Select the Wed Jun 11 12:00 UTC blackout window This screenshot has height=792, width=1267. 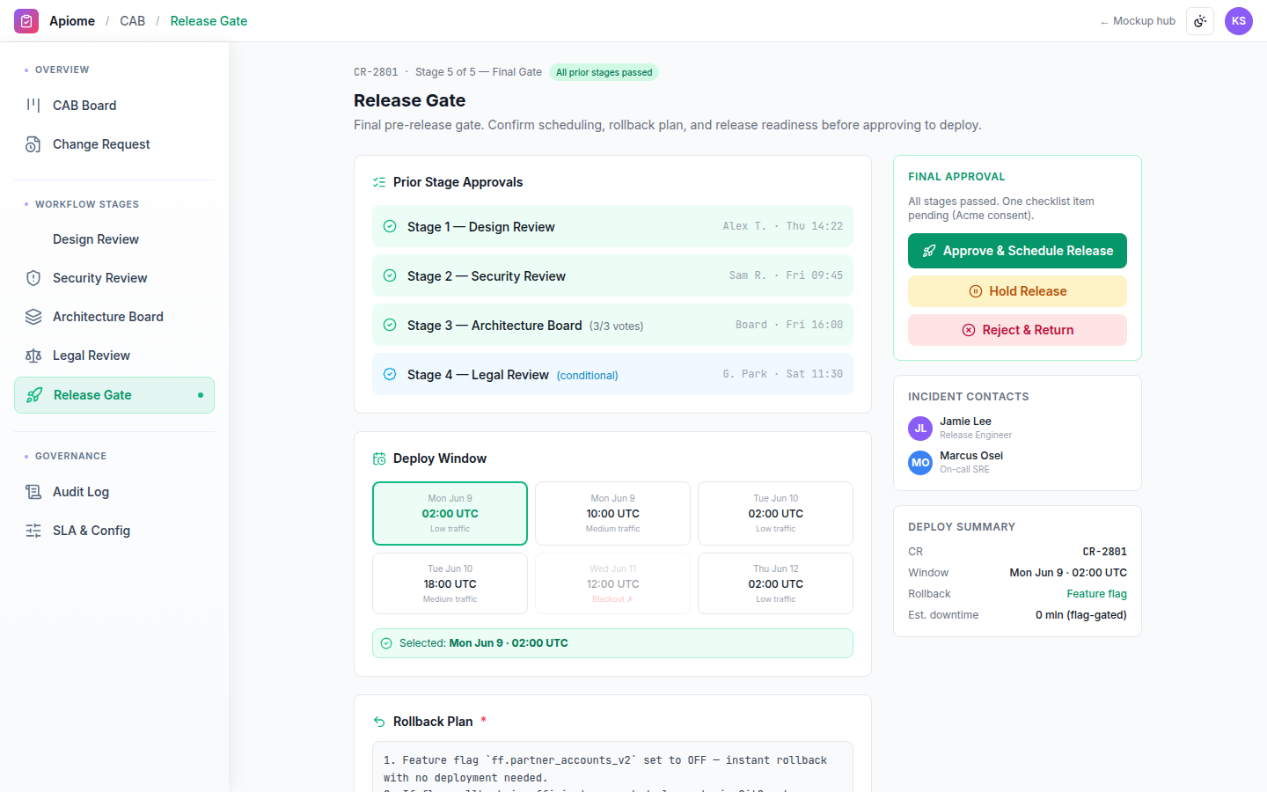[x=612, y=583]
